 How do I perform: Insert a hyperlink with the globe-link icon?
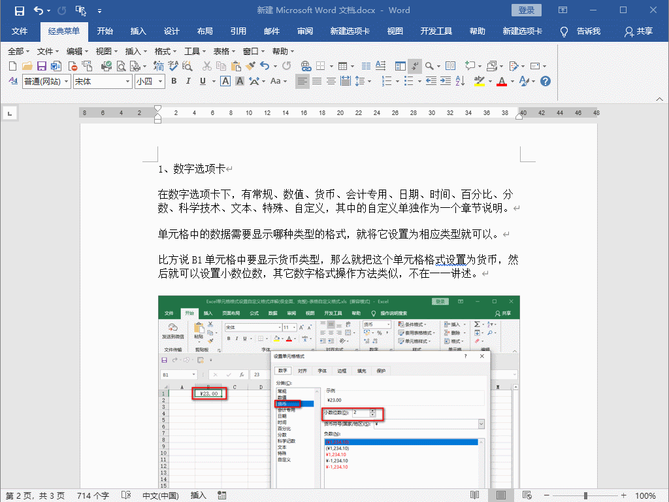pyautogui.click(x=306, y=66)
